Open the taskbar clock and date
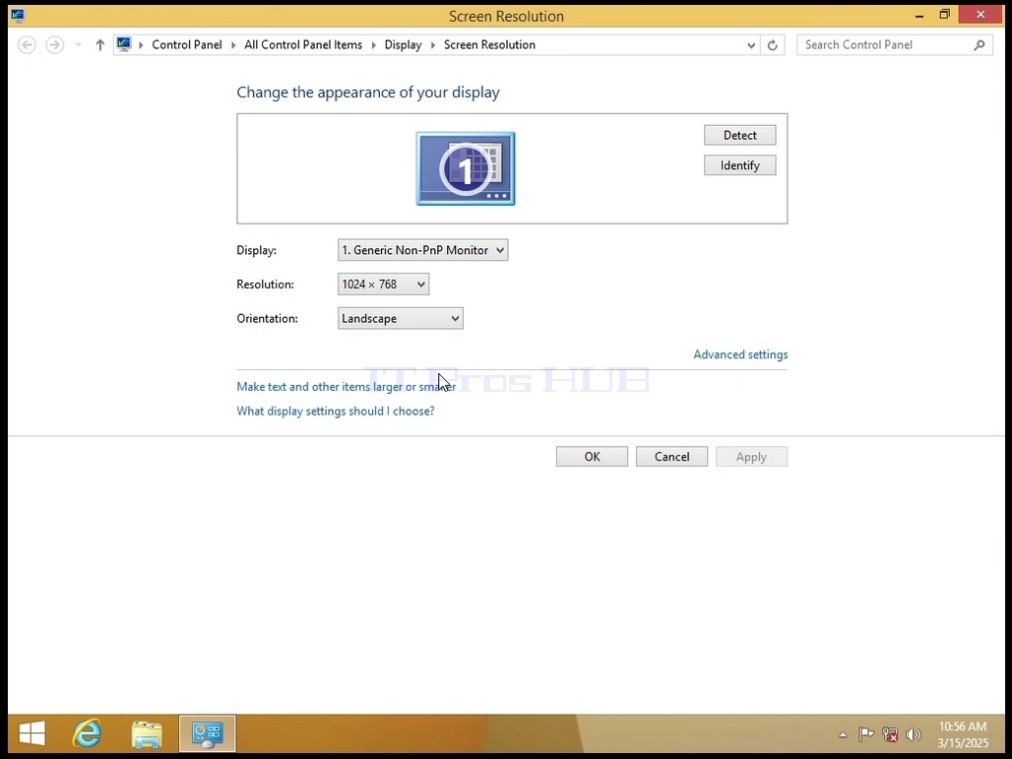This screenshot has height=759, width=1012. [x=963, y=734]
